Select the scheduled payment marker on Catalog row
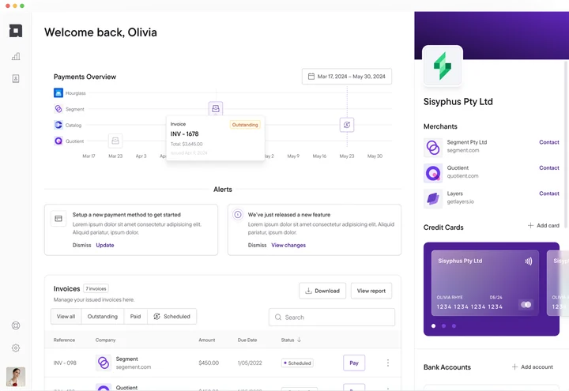The width and height of the screenshot is (569, 391). [x=347, y=125]
